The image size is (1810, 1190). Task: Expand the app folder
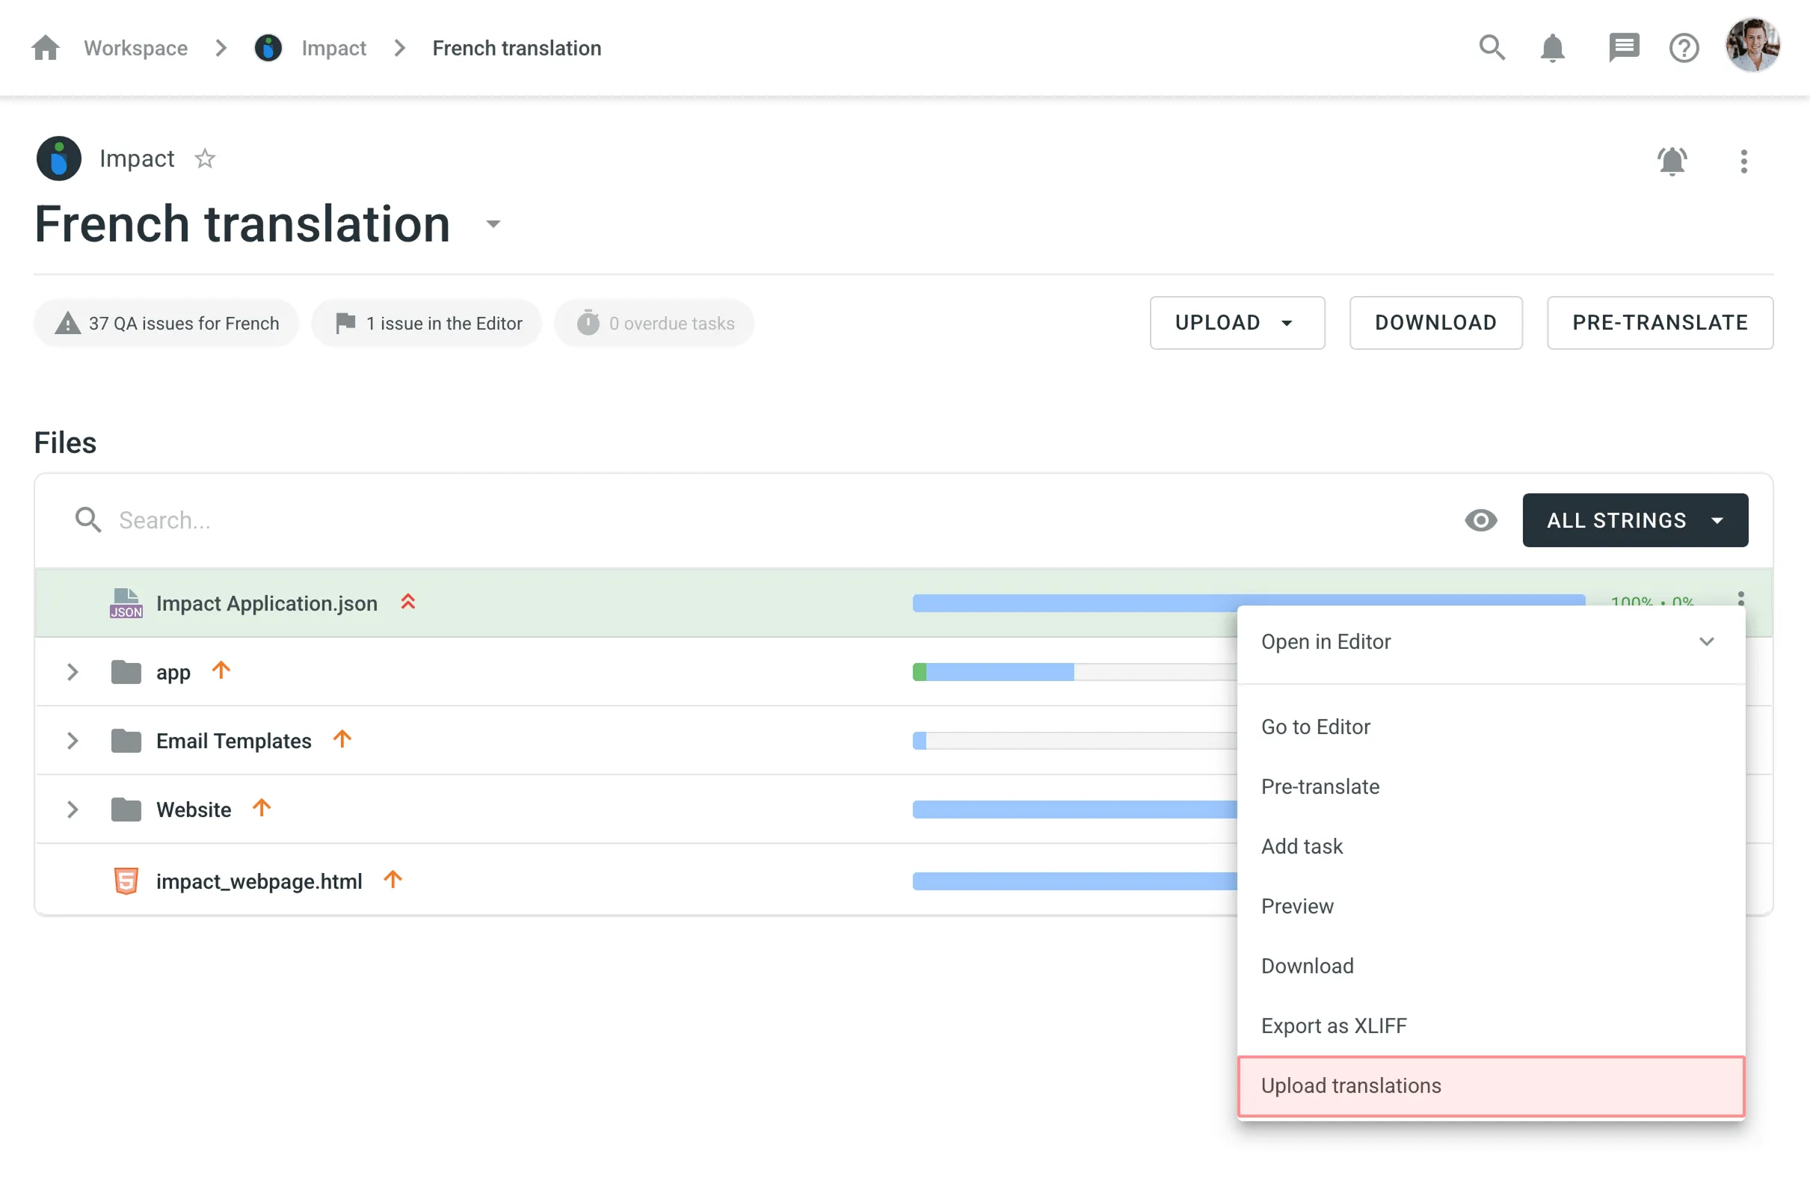coord(73,671)
